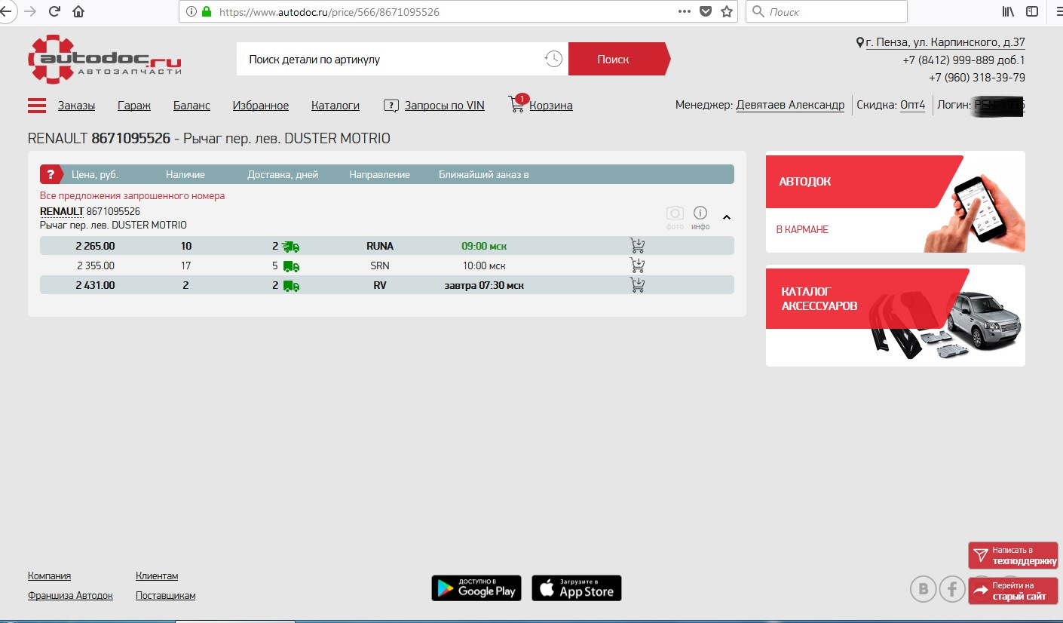
Task: Open the Каталоги menu item
Action: [x=335, y=106]
